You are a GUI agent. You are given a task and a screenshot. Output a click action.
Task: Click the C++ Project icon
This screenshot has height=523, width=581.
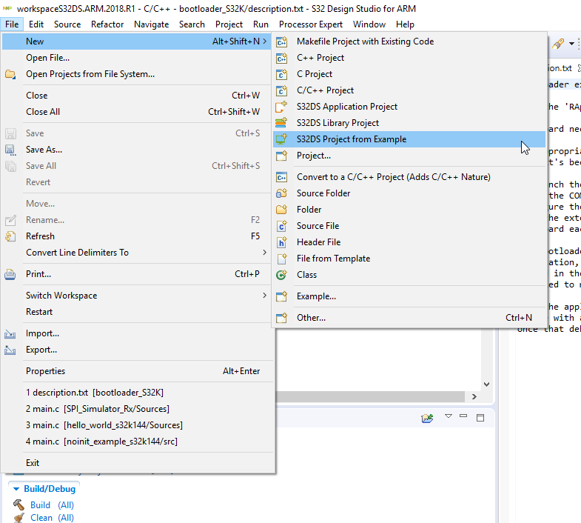281,58
